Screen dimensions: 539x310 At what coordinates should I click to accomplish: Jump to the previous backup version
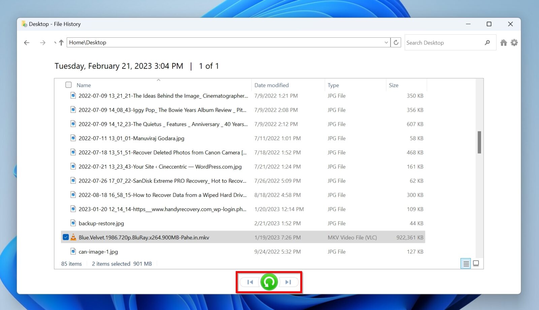pyautogui.click(x=250, y=282)
